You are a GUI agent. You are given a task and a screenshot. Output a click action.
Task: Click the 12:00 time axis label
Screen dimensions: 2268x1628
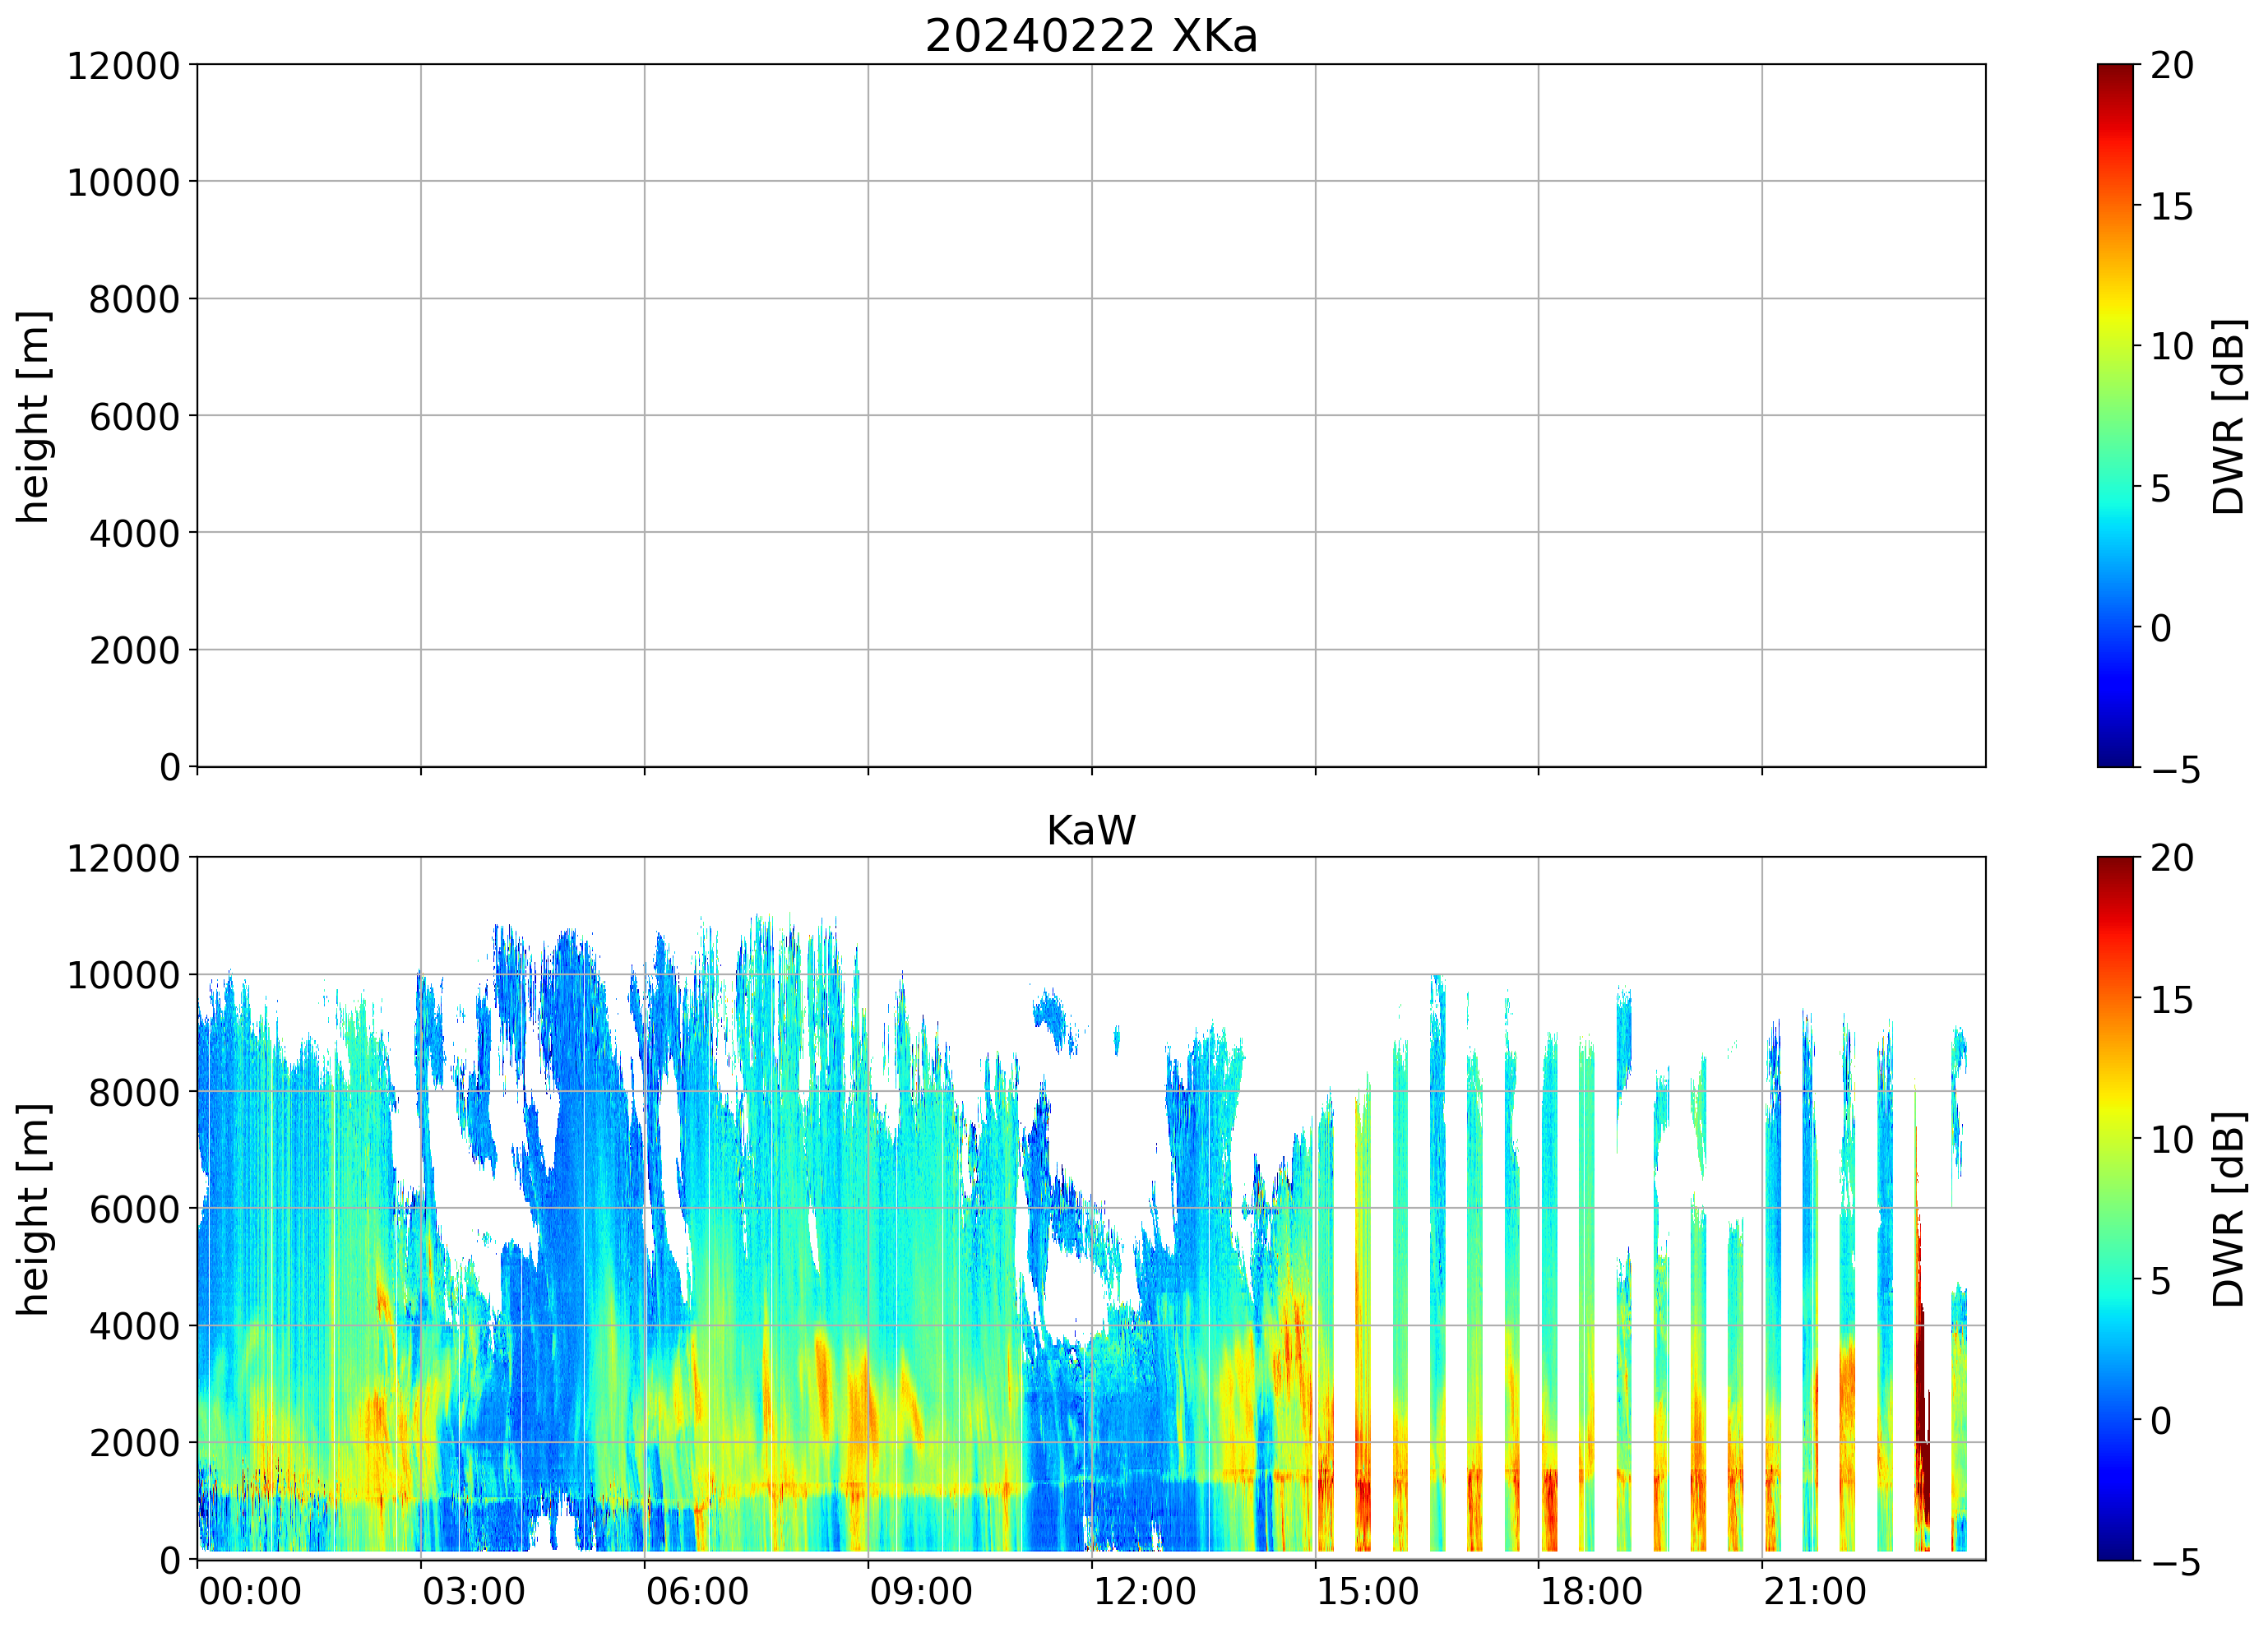pyautogui.click(x=1144, y=1591)
